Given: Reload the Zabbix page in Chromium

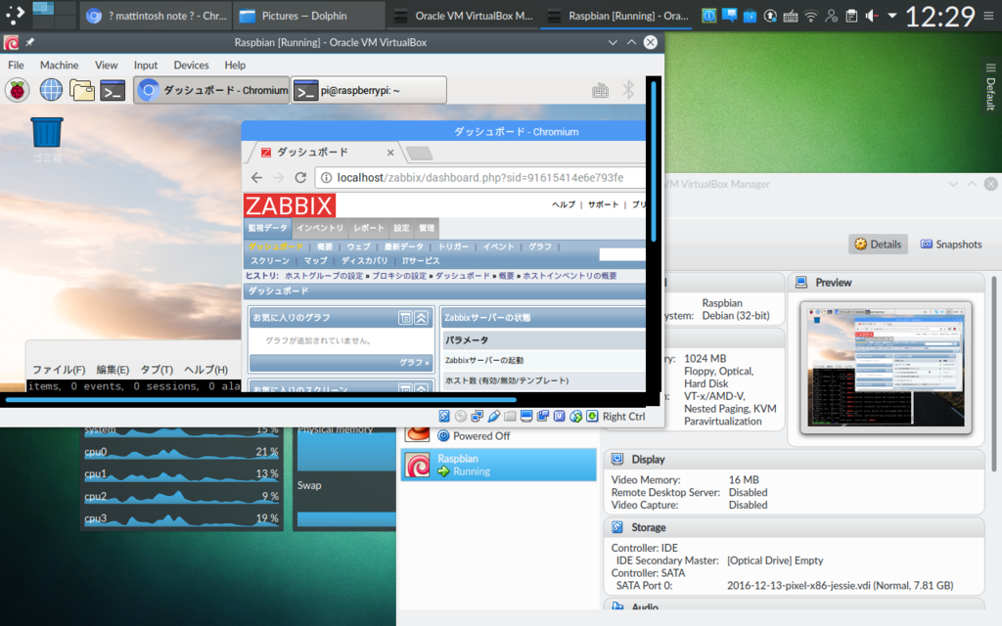Looking at the screenshot, I should [x=300, y=178].
